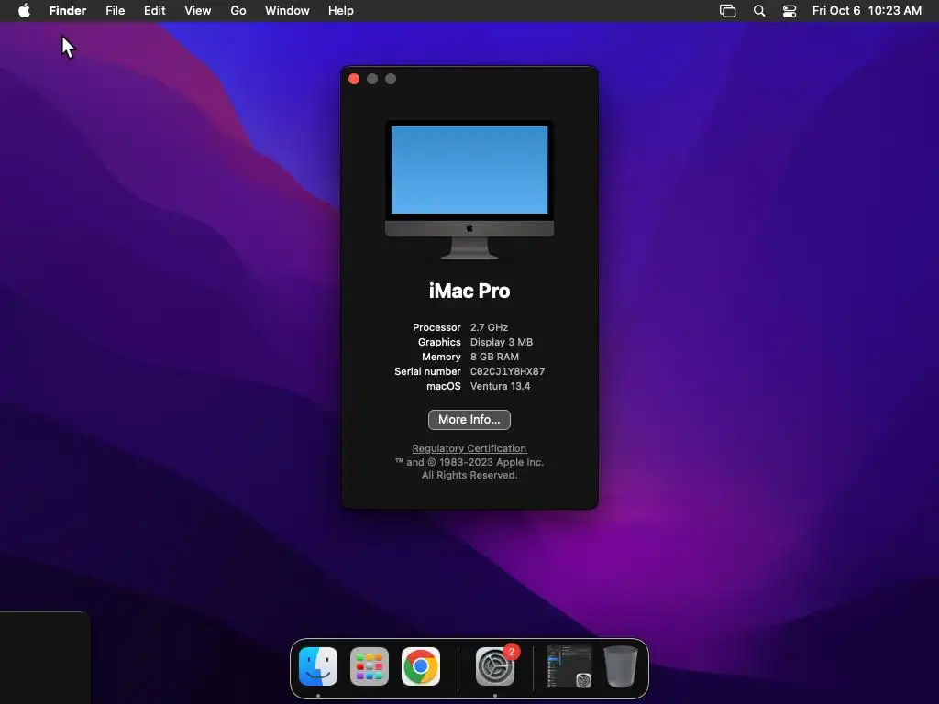Click the 8 GB RAM memory value
The width and height of the screenshot is (939, 704).
494,357
